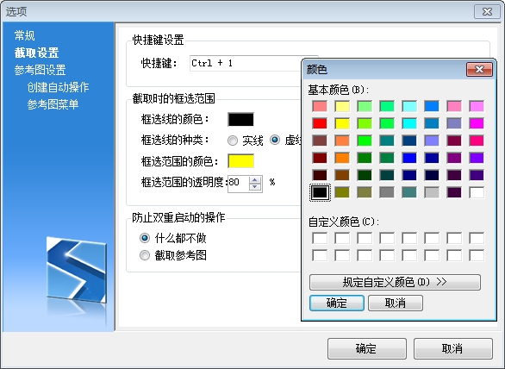The height and width of the screenshot is (369, 505).
Task: Pick the pale yellow swatch in first row
Action: tap(342, 106)
